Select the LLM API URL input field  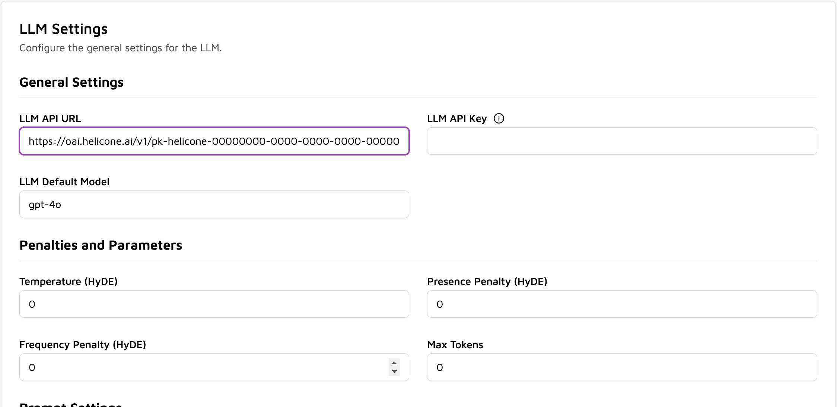click(214, 141)
